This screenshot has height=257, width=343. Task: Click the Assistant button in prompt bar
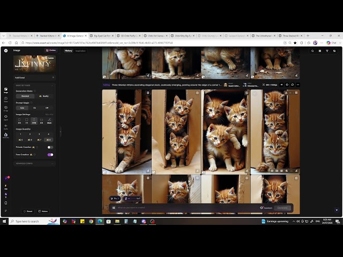tap(266, 208)
